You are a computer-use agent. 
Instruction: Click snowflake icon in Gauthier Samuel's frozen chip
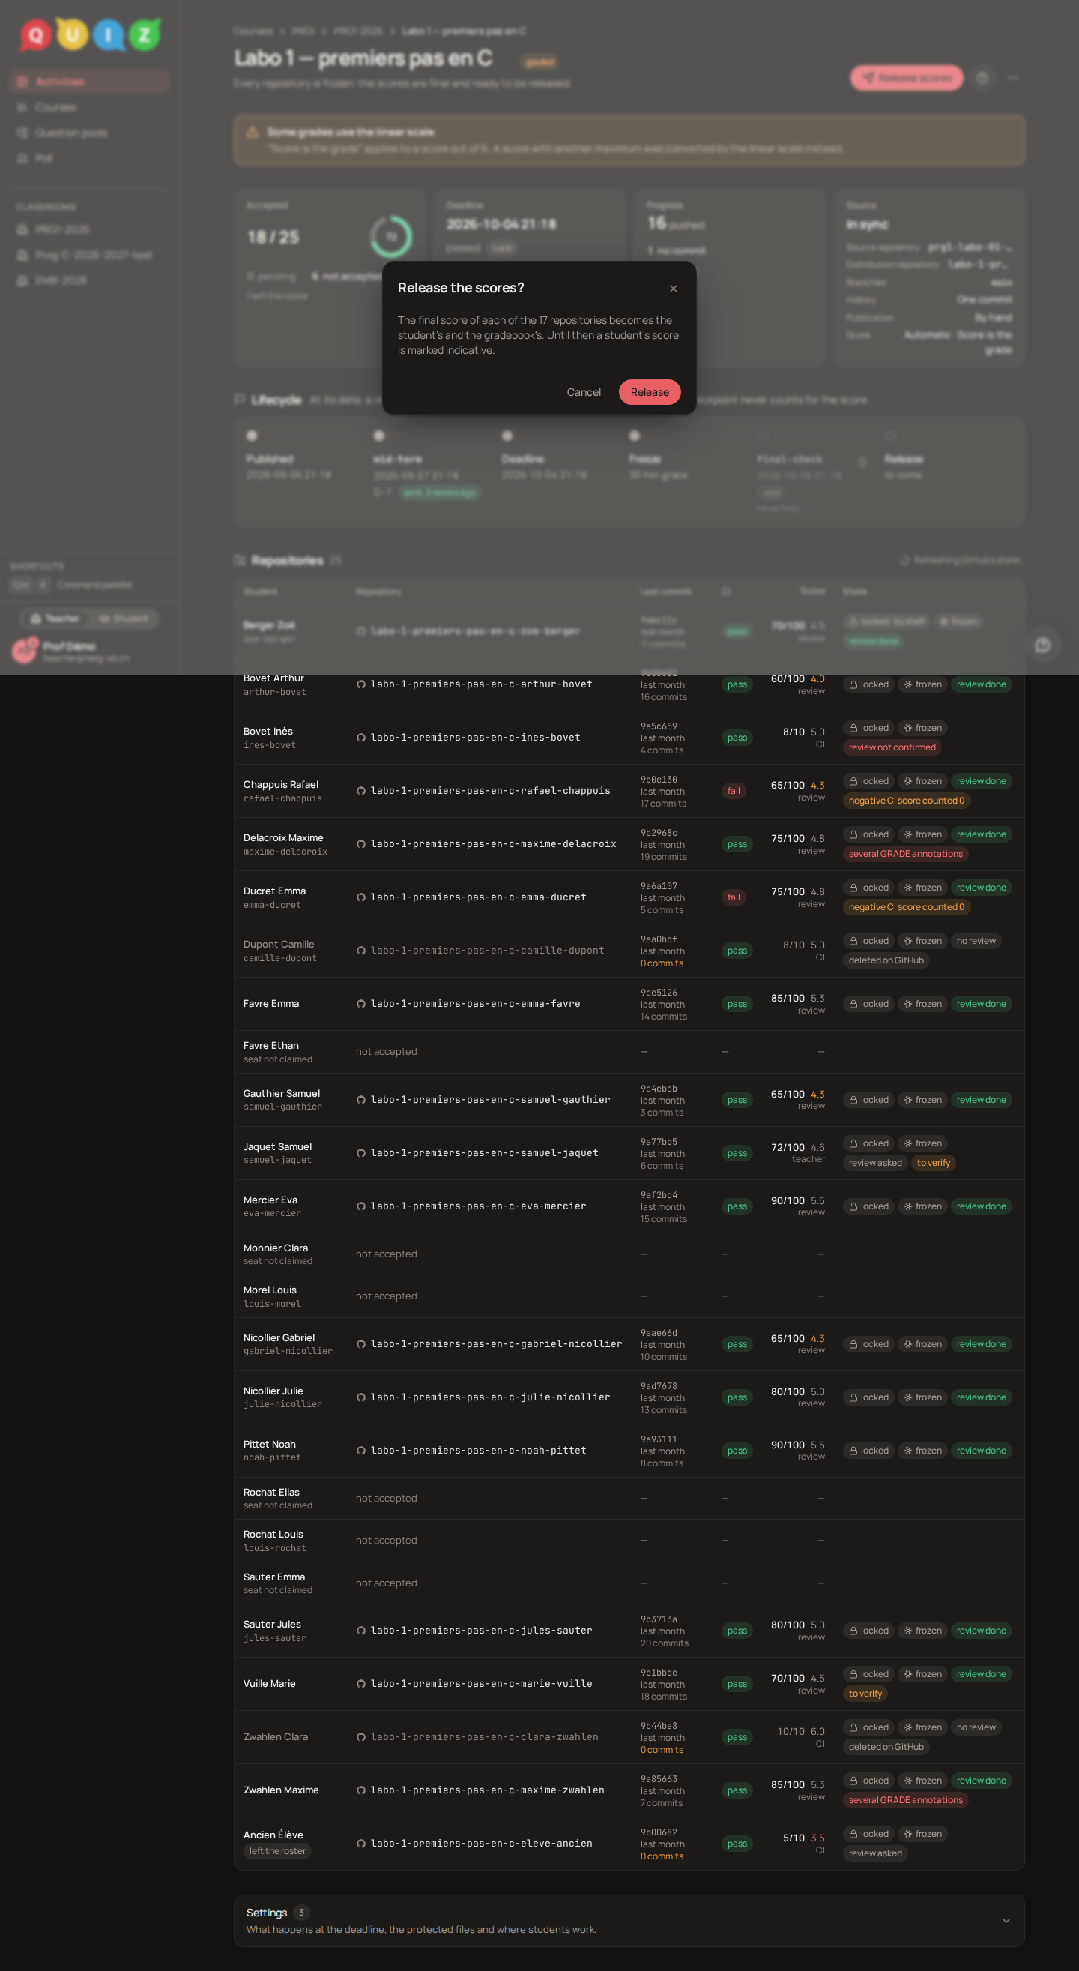tap(907, 1101)
